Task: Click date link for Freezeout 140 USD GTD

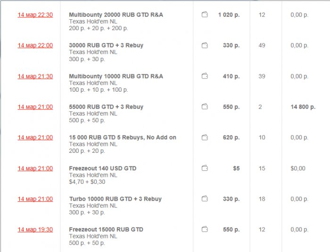Action: point(35,168)
